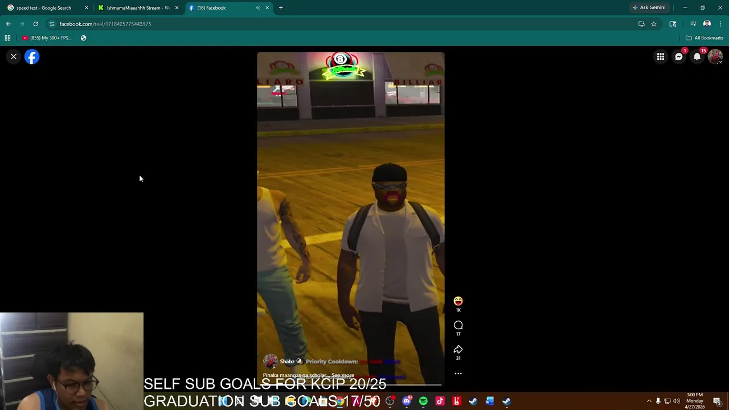
Task: Click the Shabz creator name
Action: tap(287, 362)
